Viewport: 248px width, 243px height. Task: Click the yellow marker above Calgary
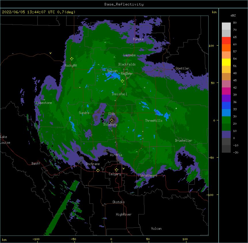coord(117,170)
